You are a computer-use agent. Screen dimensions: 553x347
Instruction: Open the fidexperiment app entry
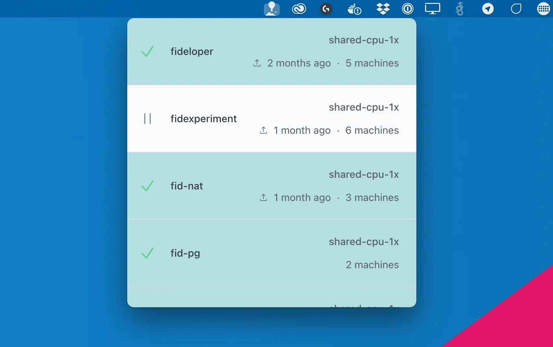coord(204,118)
